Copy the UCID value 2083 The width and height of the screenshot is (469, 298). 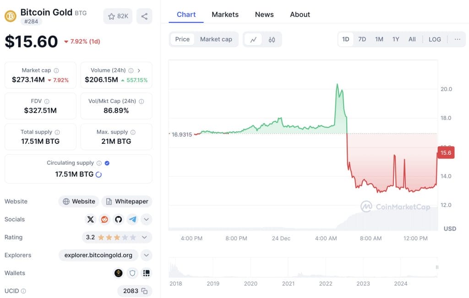145,291
